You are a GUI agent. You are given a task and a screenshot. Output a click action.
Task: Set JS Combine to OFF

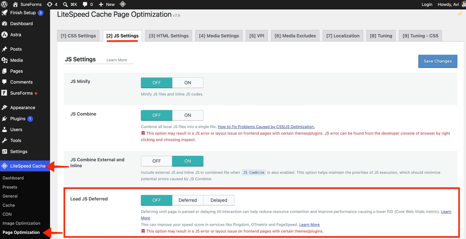click(157, 115)
